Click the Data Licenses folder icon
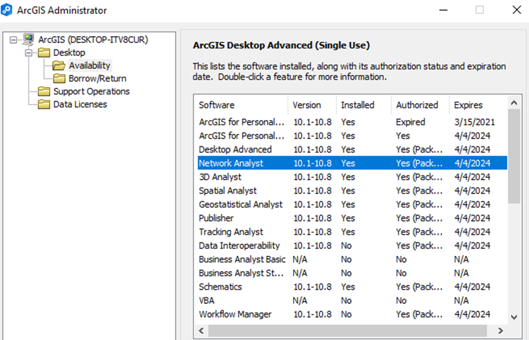 [x=44, y=104]
